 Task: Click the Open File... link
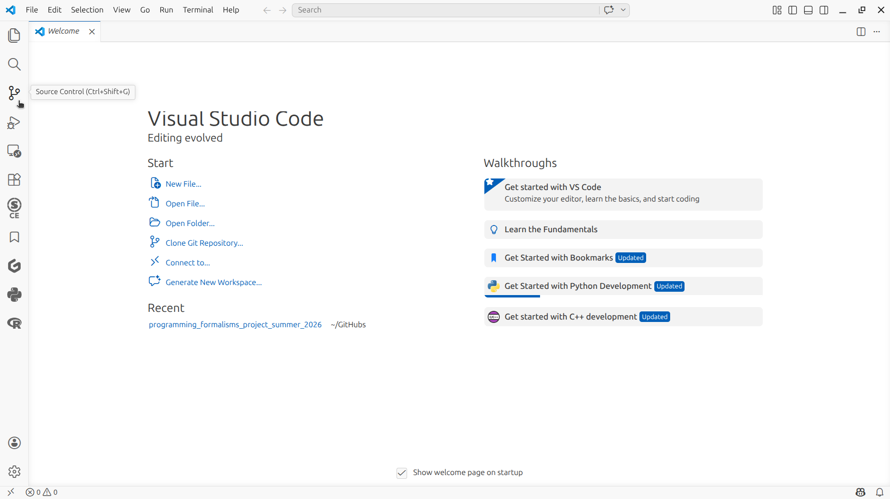[185, 203]
